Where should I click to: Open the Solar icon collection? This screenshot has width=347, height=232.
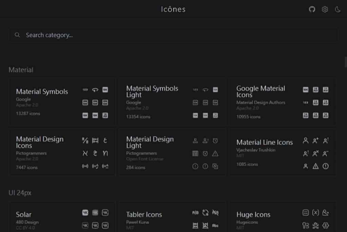pyautogui.click(x=24, y=215)
